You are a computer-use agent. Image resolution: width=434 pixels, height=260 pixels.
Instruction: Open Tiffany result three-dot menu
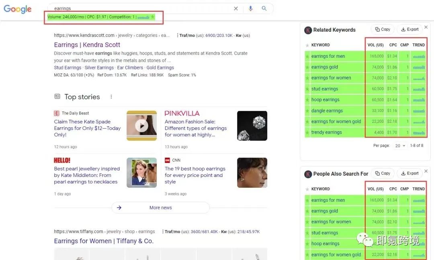(163, 232)
